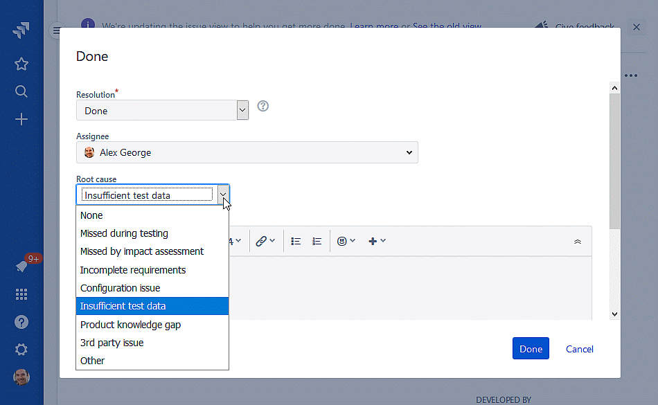Viewport: 658px width, 405px height.
Task: Apply bulleted list formatting
Action: click(x=295, y=240)
